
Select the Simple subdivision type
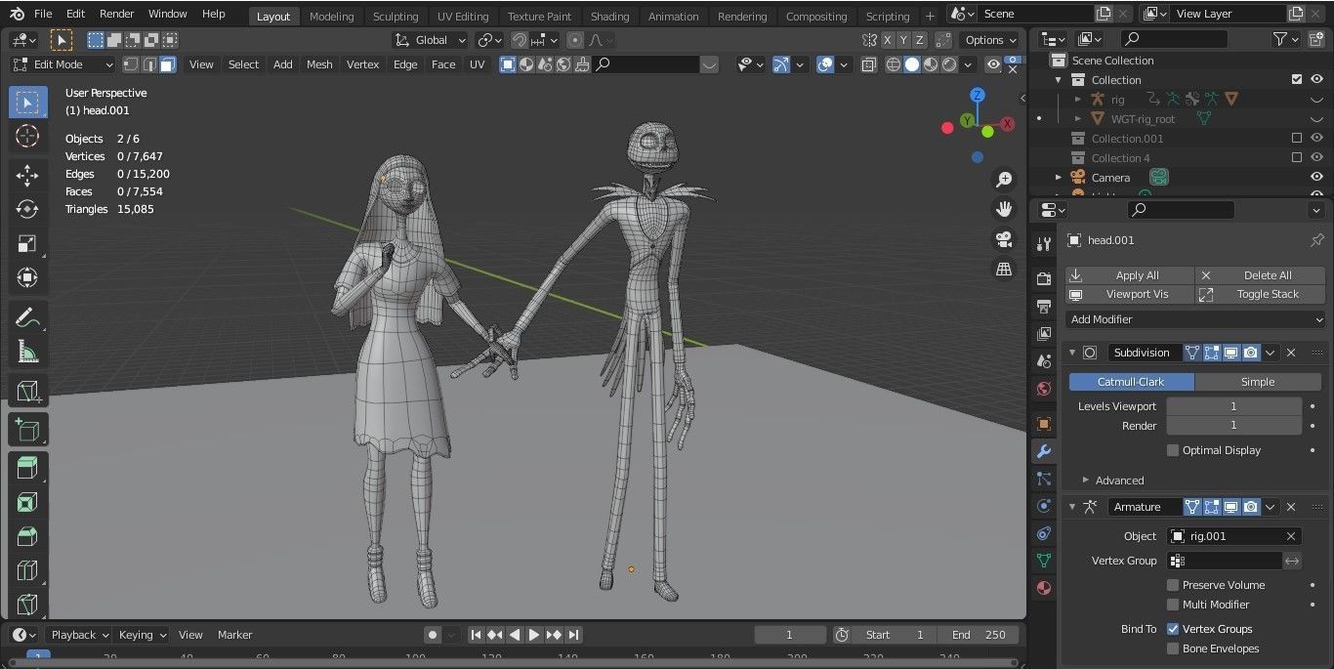[x=1258, y=382]
